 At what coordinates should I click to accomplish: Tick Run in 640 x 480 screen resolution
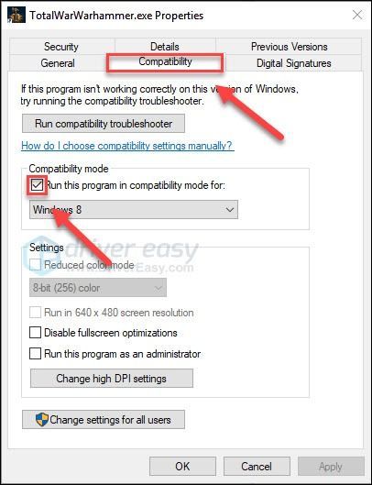click(x=35, y=313)
